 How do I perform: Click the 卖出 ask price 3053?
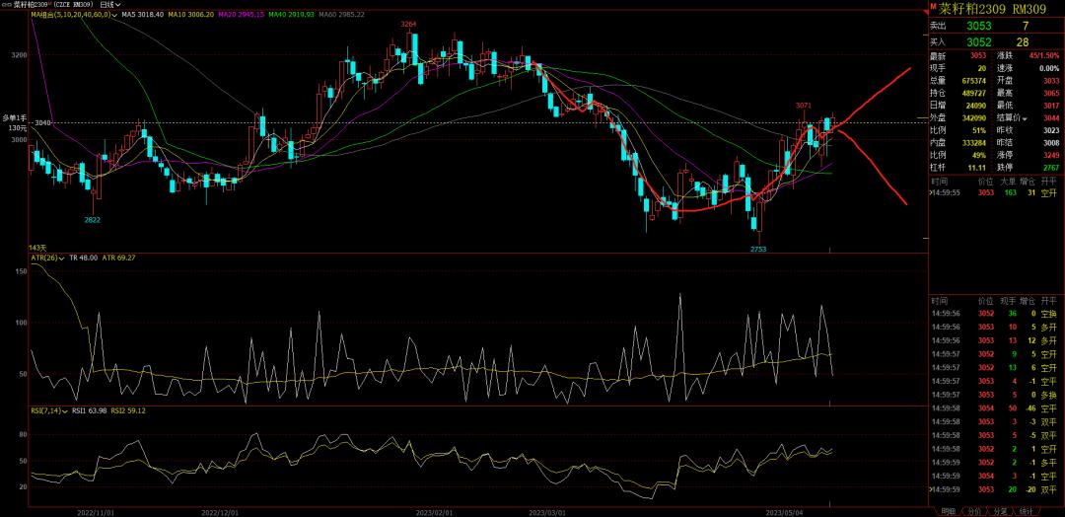(x=977, y=24)
